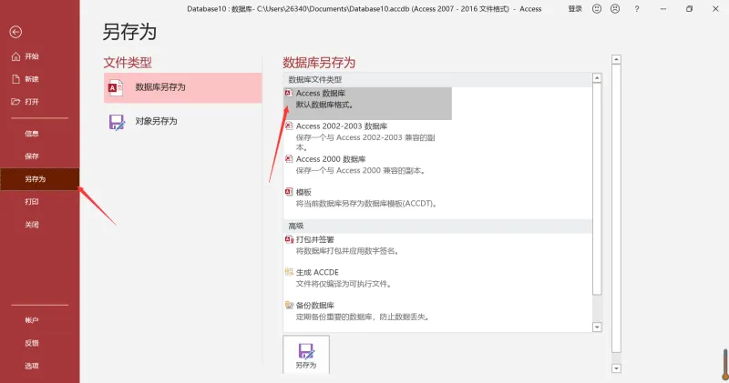Click the 高级 section header
The image size is (729, 383).
[x=438, y=227]
